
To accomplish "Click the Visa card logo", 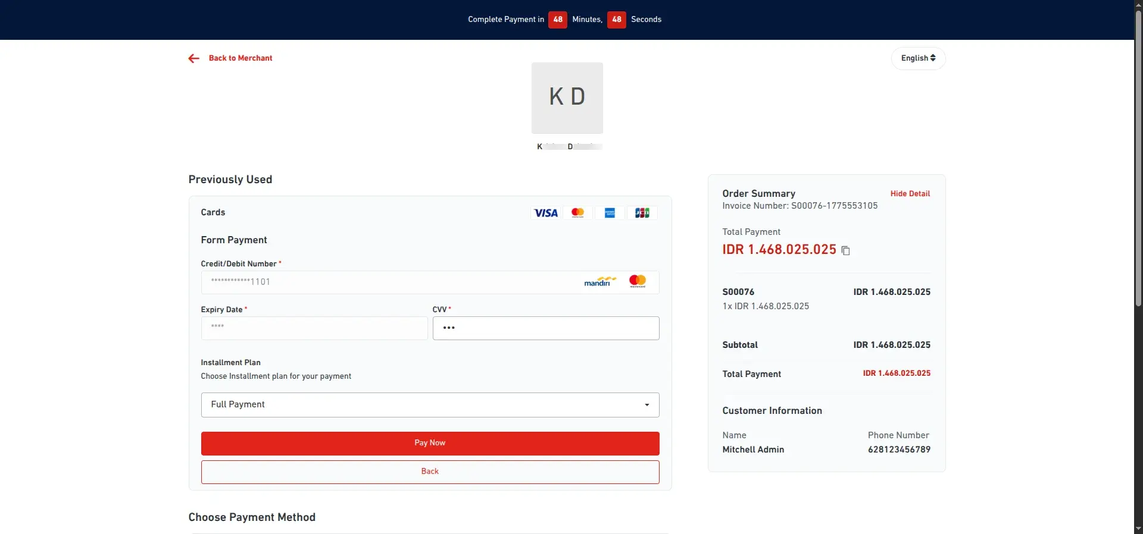I will [546, 213].
